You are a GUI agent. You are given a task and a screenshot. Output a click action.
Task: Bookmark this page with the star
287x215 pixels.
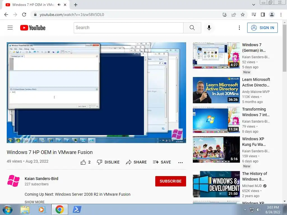[243, 15]
